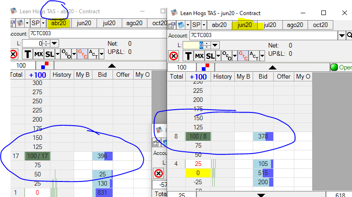The width and height of the screenshot is (352, 197).
Task: Select the ago20 tab in jun20 window
Action: coord(295,25)
